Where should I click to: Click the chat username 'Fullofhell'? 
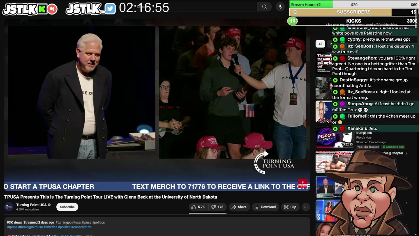(x=358, y=116)
